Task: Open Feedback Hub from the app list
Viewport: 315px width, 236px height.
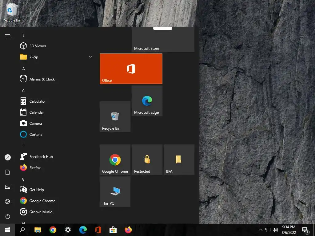Action: (57, 156)
